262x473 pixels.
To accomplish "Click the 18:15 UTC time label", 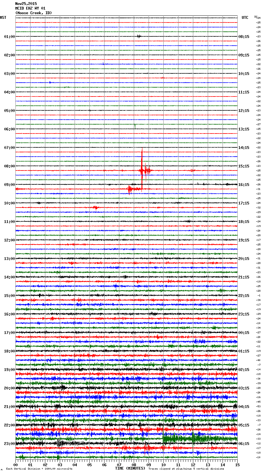I will 244,222.
